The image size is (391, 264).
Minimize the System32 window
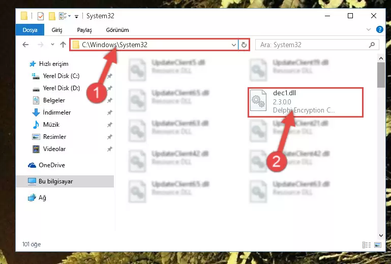tap(327, 16)
